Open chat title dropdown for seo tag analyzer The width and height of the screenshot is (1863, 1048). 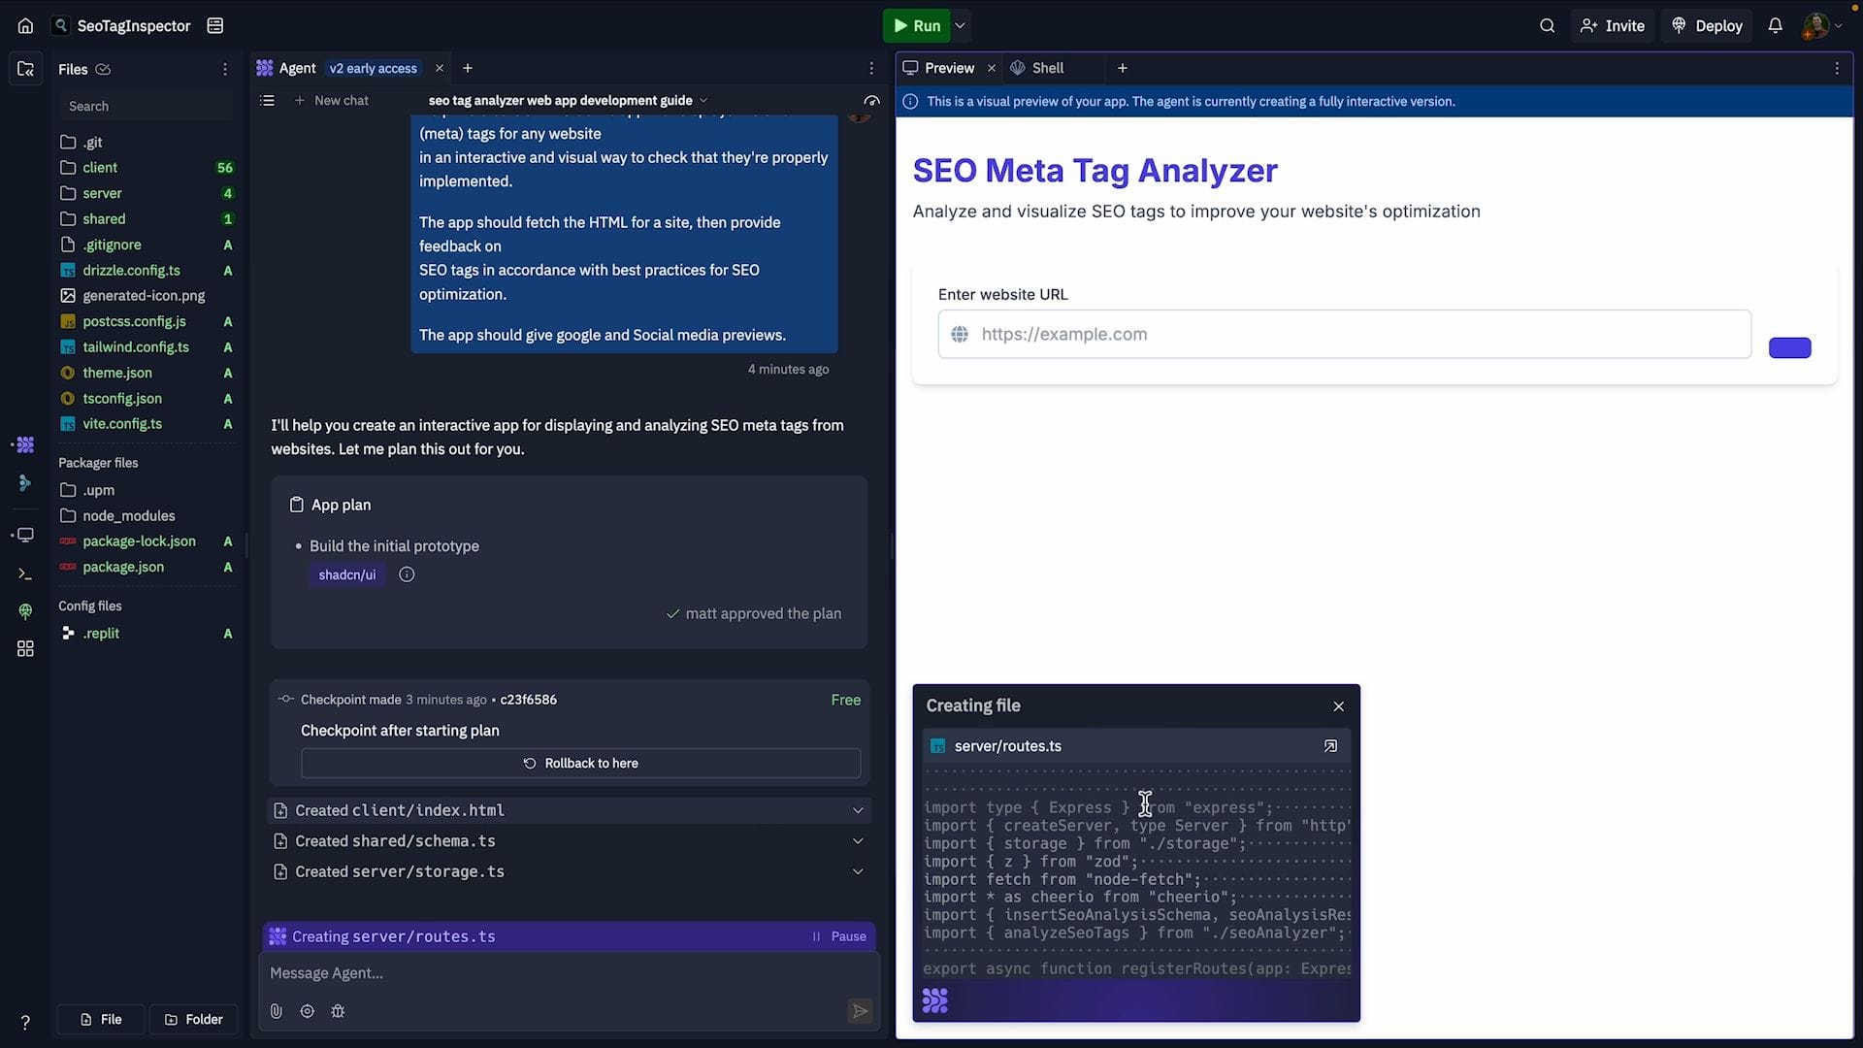pos(703,101)
